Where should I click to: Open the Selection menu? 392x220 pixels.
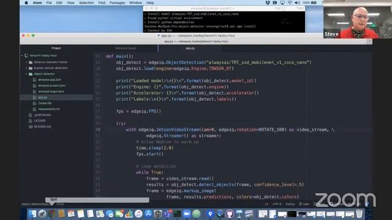click(86, 2)
